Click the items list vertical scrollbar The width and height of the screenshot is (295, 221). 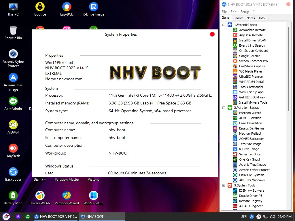[x=289, y=69]
